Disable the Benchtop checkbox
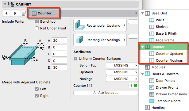 click(37, 21)
